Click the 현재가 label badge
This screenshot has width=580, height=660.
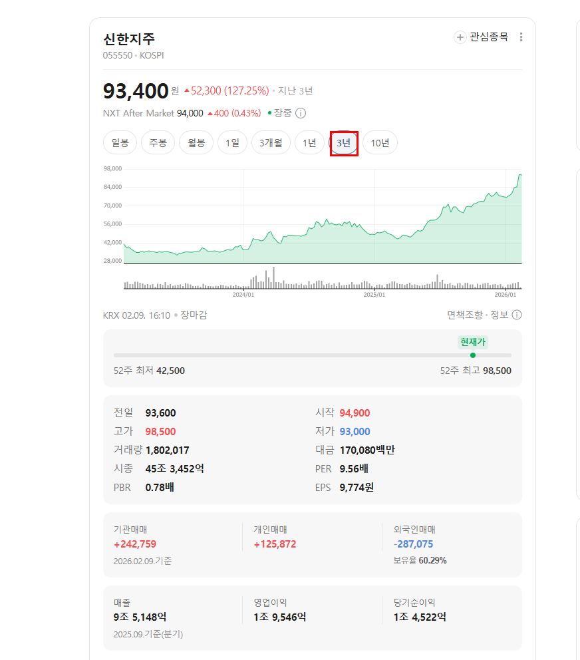(473, 342)
